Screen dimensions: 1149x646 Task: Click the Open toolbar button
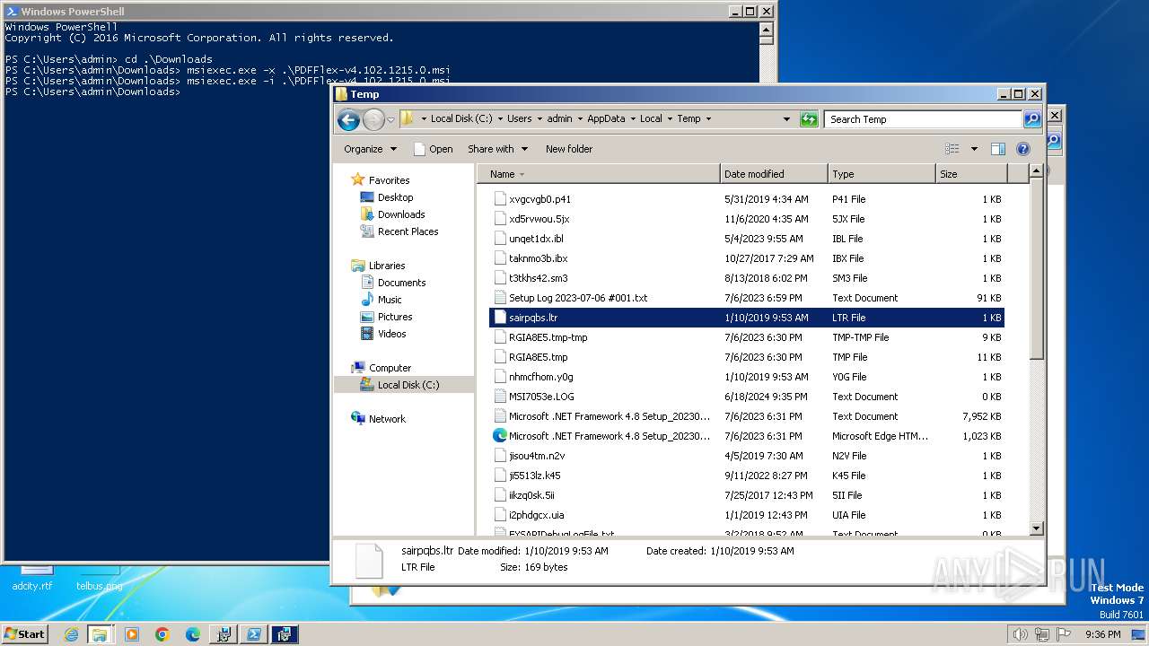coord(433,149)
